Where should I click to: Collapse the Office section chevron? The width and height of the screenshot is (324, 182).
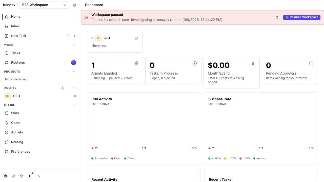(x=74, y=105)
